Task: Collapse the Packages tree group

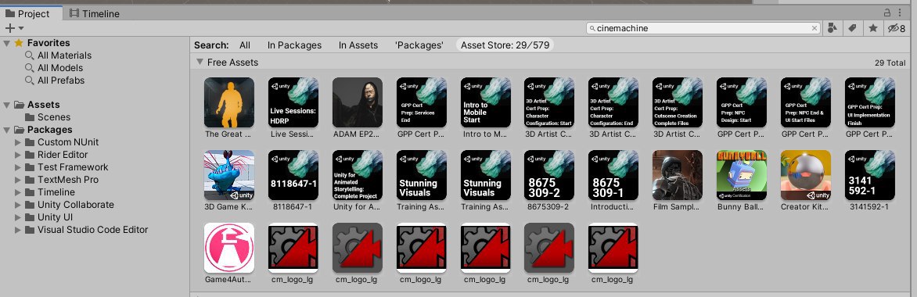Action: click(6, 130)
